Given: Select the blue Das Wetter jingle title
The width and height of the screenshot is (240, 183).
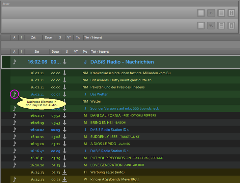Looking at the screenshot, I should point(99,94).
